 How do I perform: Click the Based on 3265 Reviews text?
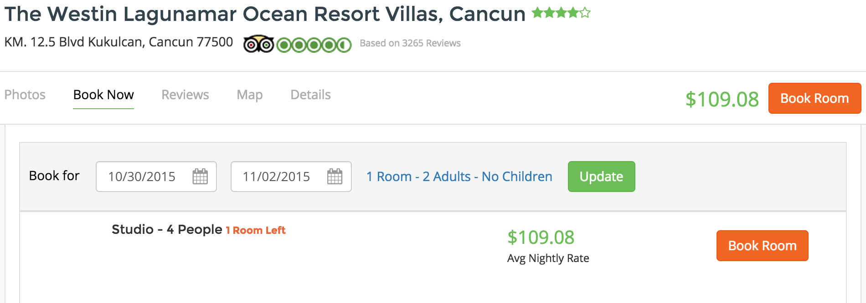click(409, 43)
